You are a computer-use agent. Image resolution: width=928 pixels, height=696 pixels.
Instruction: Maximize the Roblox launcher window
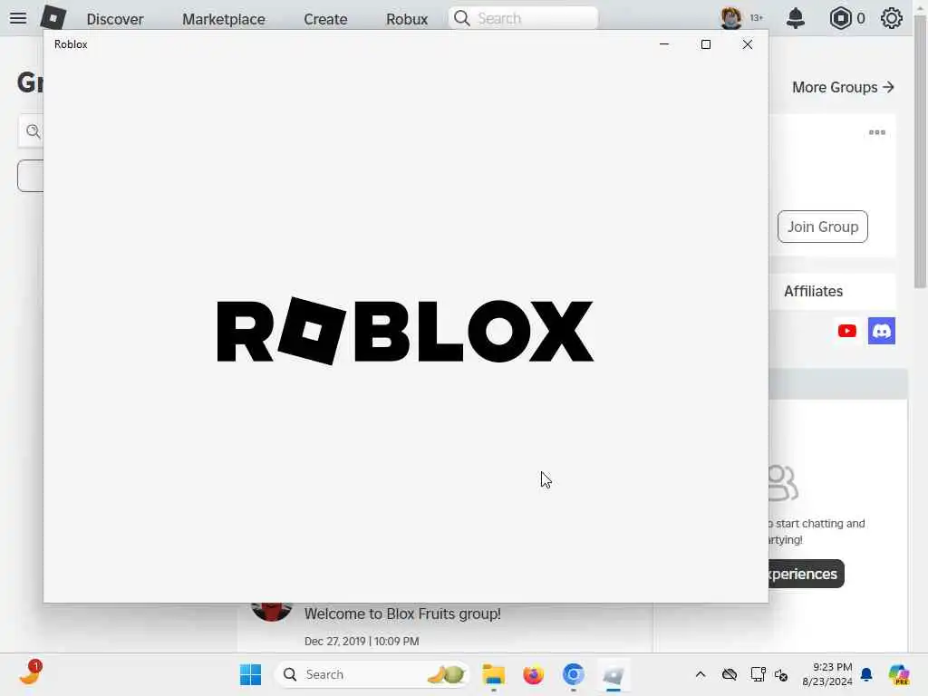tap(705, 44)
